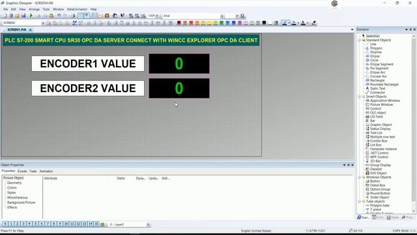Select the SVG Object entry
The width and height of the screenshot is (417, 235).
click(x=378, y=173)
